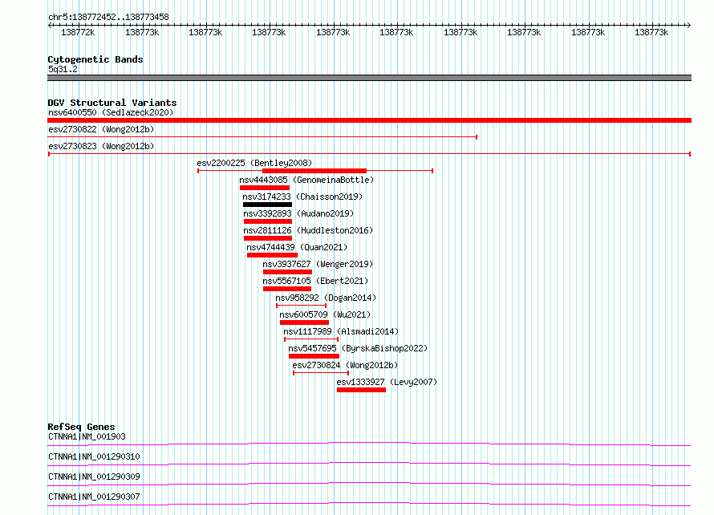Viewport: 714px width, 515px height.
Task: Click the thin red line of esv2730823
Action: point(369,154)
